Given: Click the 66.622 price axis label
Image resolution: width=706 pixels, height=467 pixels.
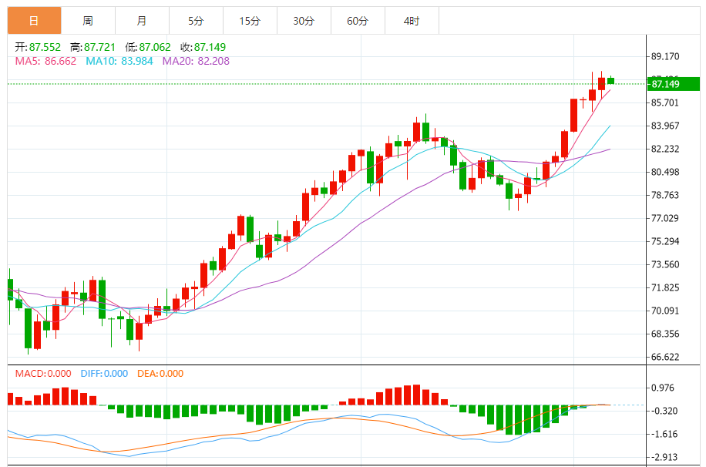Looking at the screenshot, I should coord(665,357).
